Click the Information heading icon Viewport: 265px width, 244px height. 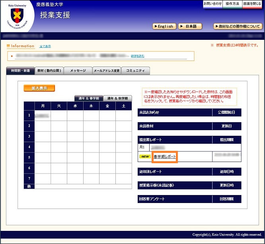pos(9,46)
